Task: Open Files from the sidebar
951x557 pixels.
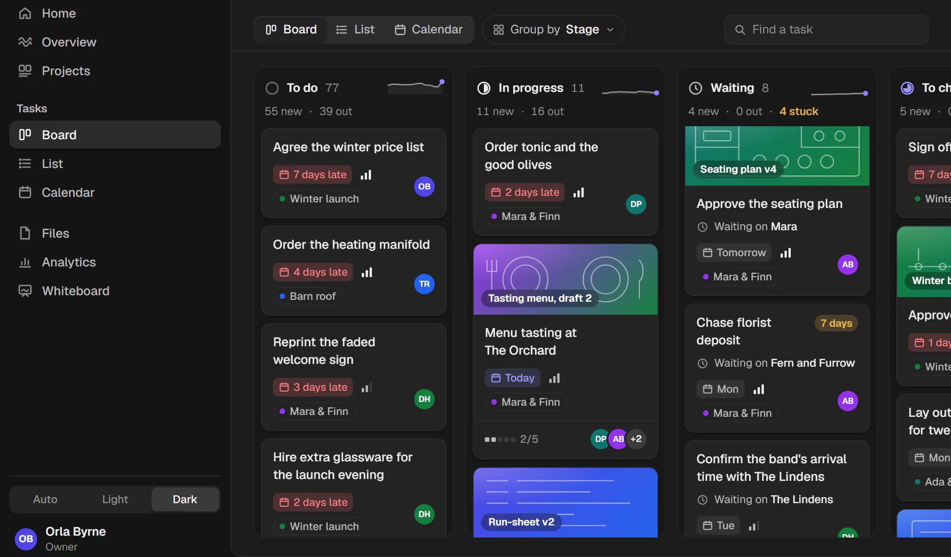Action: (115, 233)
